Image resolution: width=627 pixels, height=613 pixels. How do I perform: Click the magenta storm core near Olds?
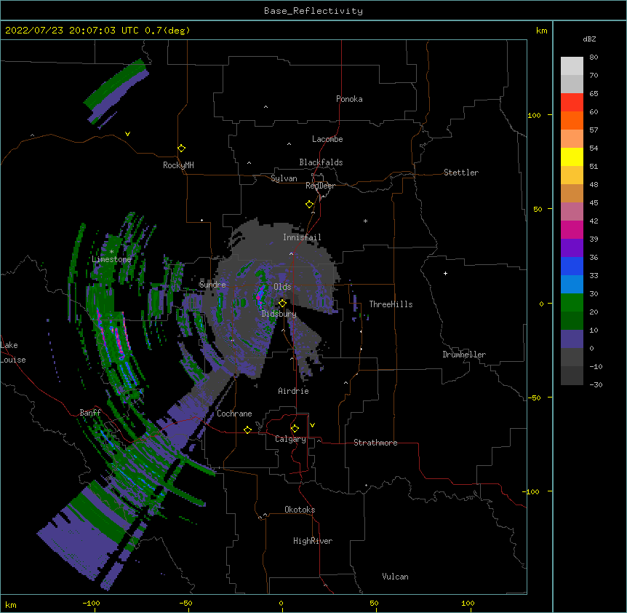tap(260, 296)
